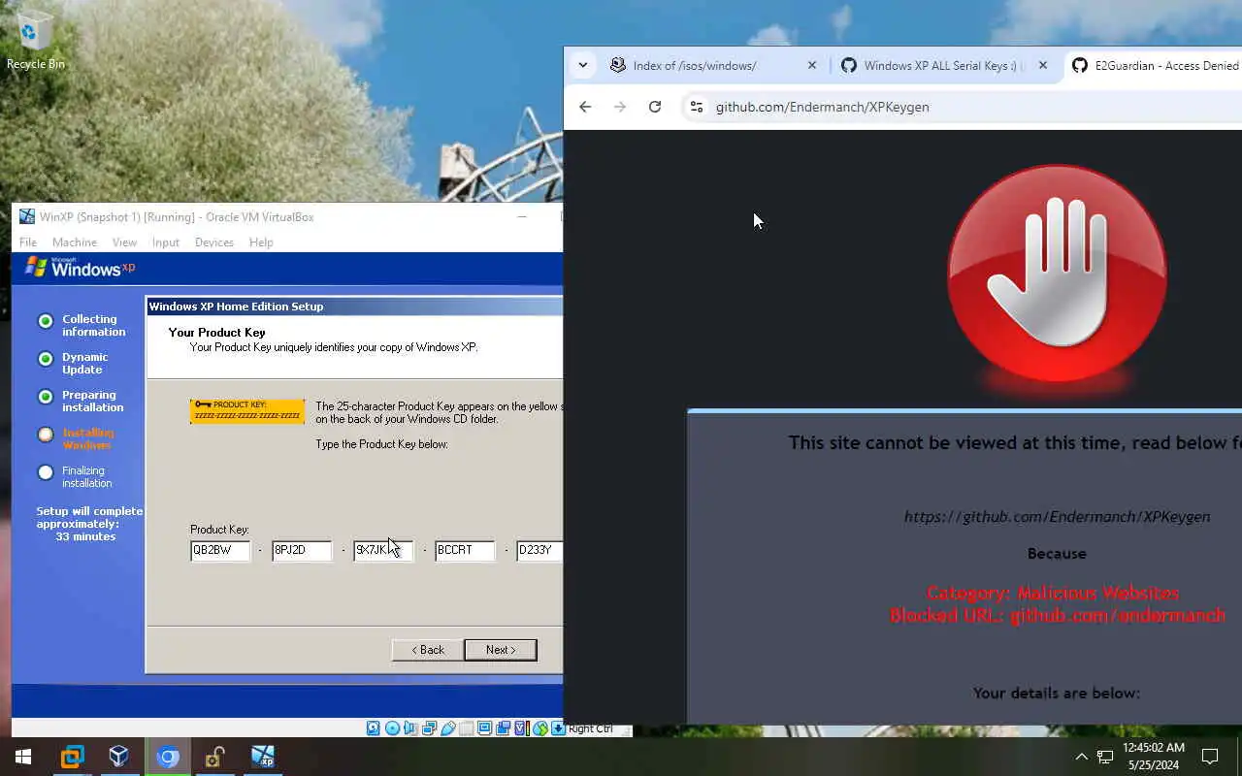Image resolution: width=1242 pixels, height=776 pixels.
Task: Open the Input menu in VirtualBox
Action: (x=166, y=242)
